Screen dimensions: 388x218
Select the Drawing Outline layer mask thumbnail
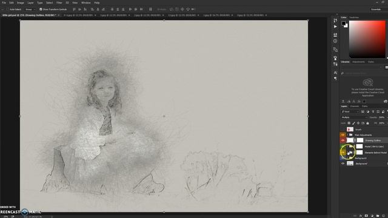(360, 140)
